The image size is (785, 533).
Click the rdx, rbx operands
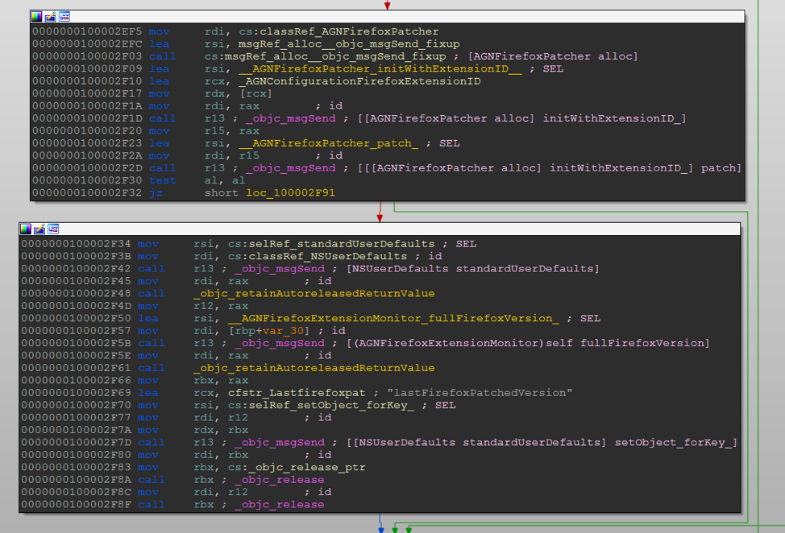[x=221, y=430]
